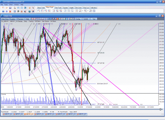This screenshot has height=120, width=165.
Task: Click the Data Show button
Action: pyautogui.click(x=5, y=19)
